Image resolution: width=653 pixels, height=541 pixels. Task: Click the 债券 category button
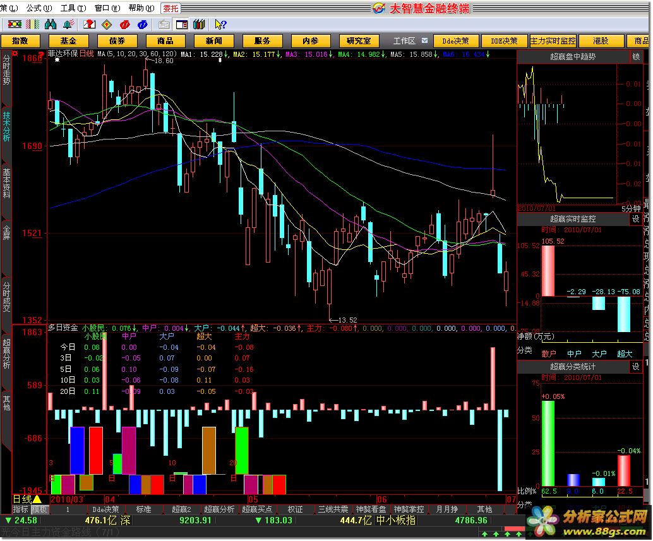[117, 41]
